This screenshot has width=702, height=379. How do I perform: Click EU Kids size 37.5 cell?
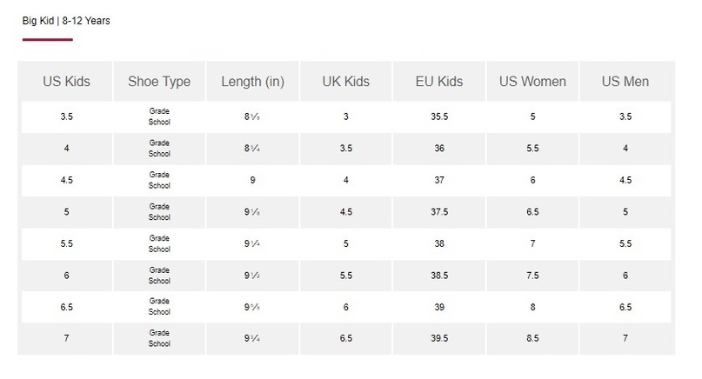439,213
